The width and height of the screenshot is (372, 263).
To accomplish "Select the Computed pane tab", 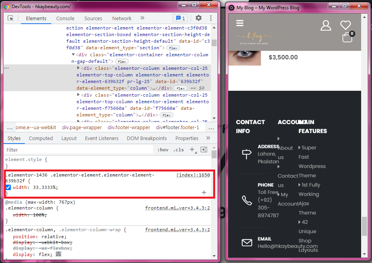I will pyautogui.click(x=41, y=138).
